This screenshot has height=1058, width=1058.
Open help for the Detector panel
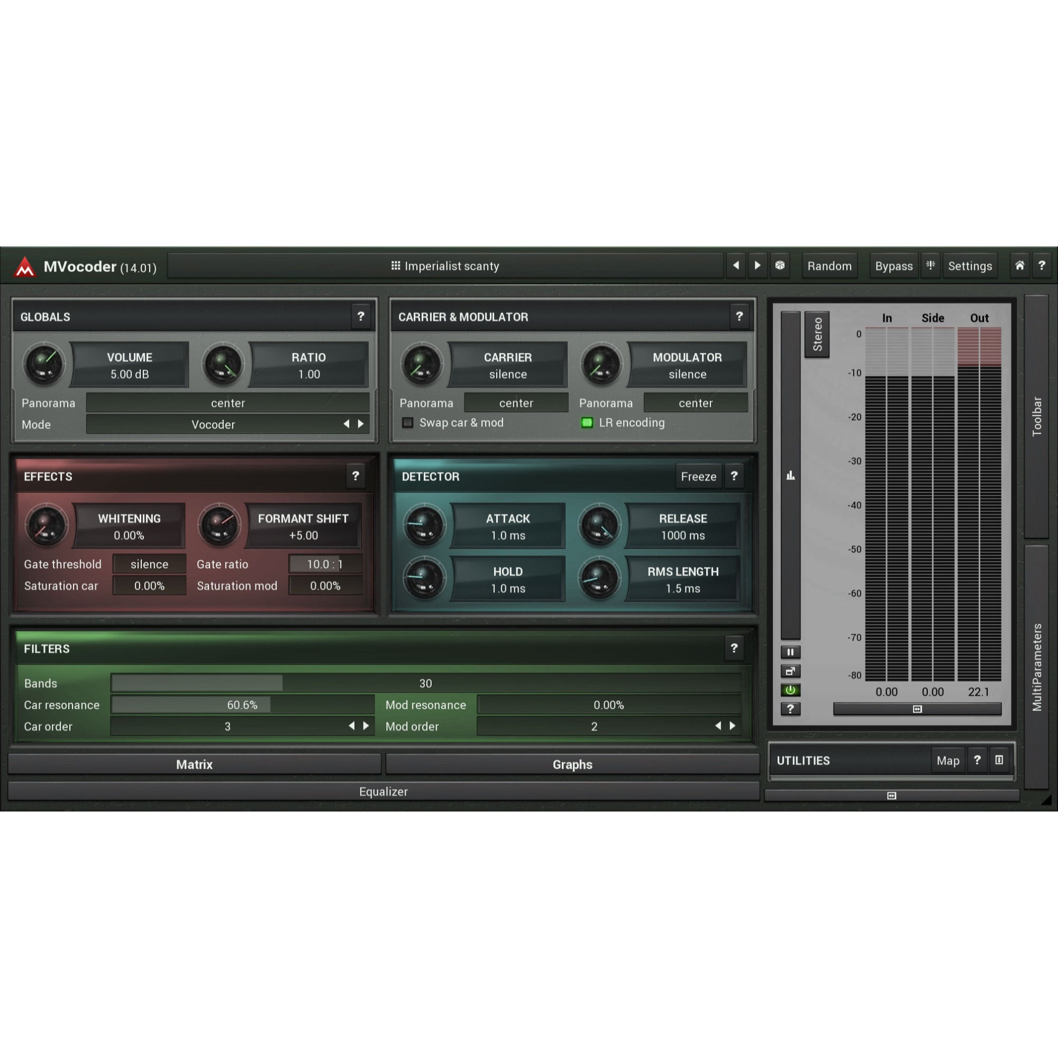coord(734,476)
